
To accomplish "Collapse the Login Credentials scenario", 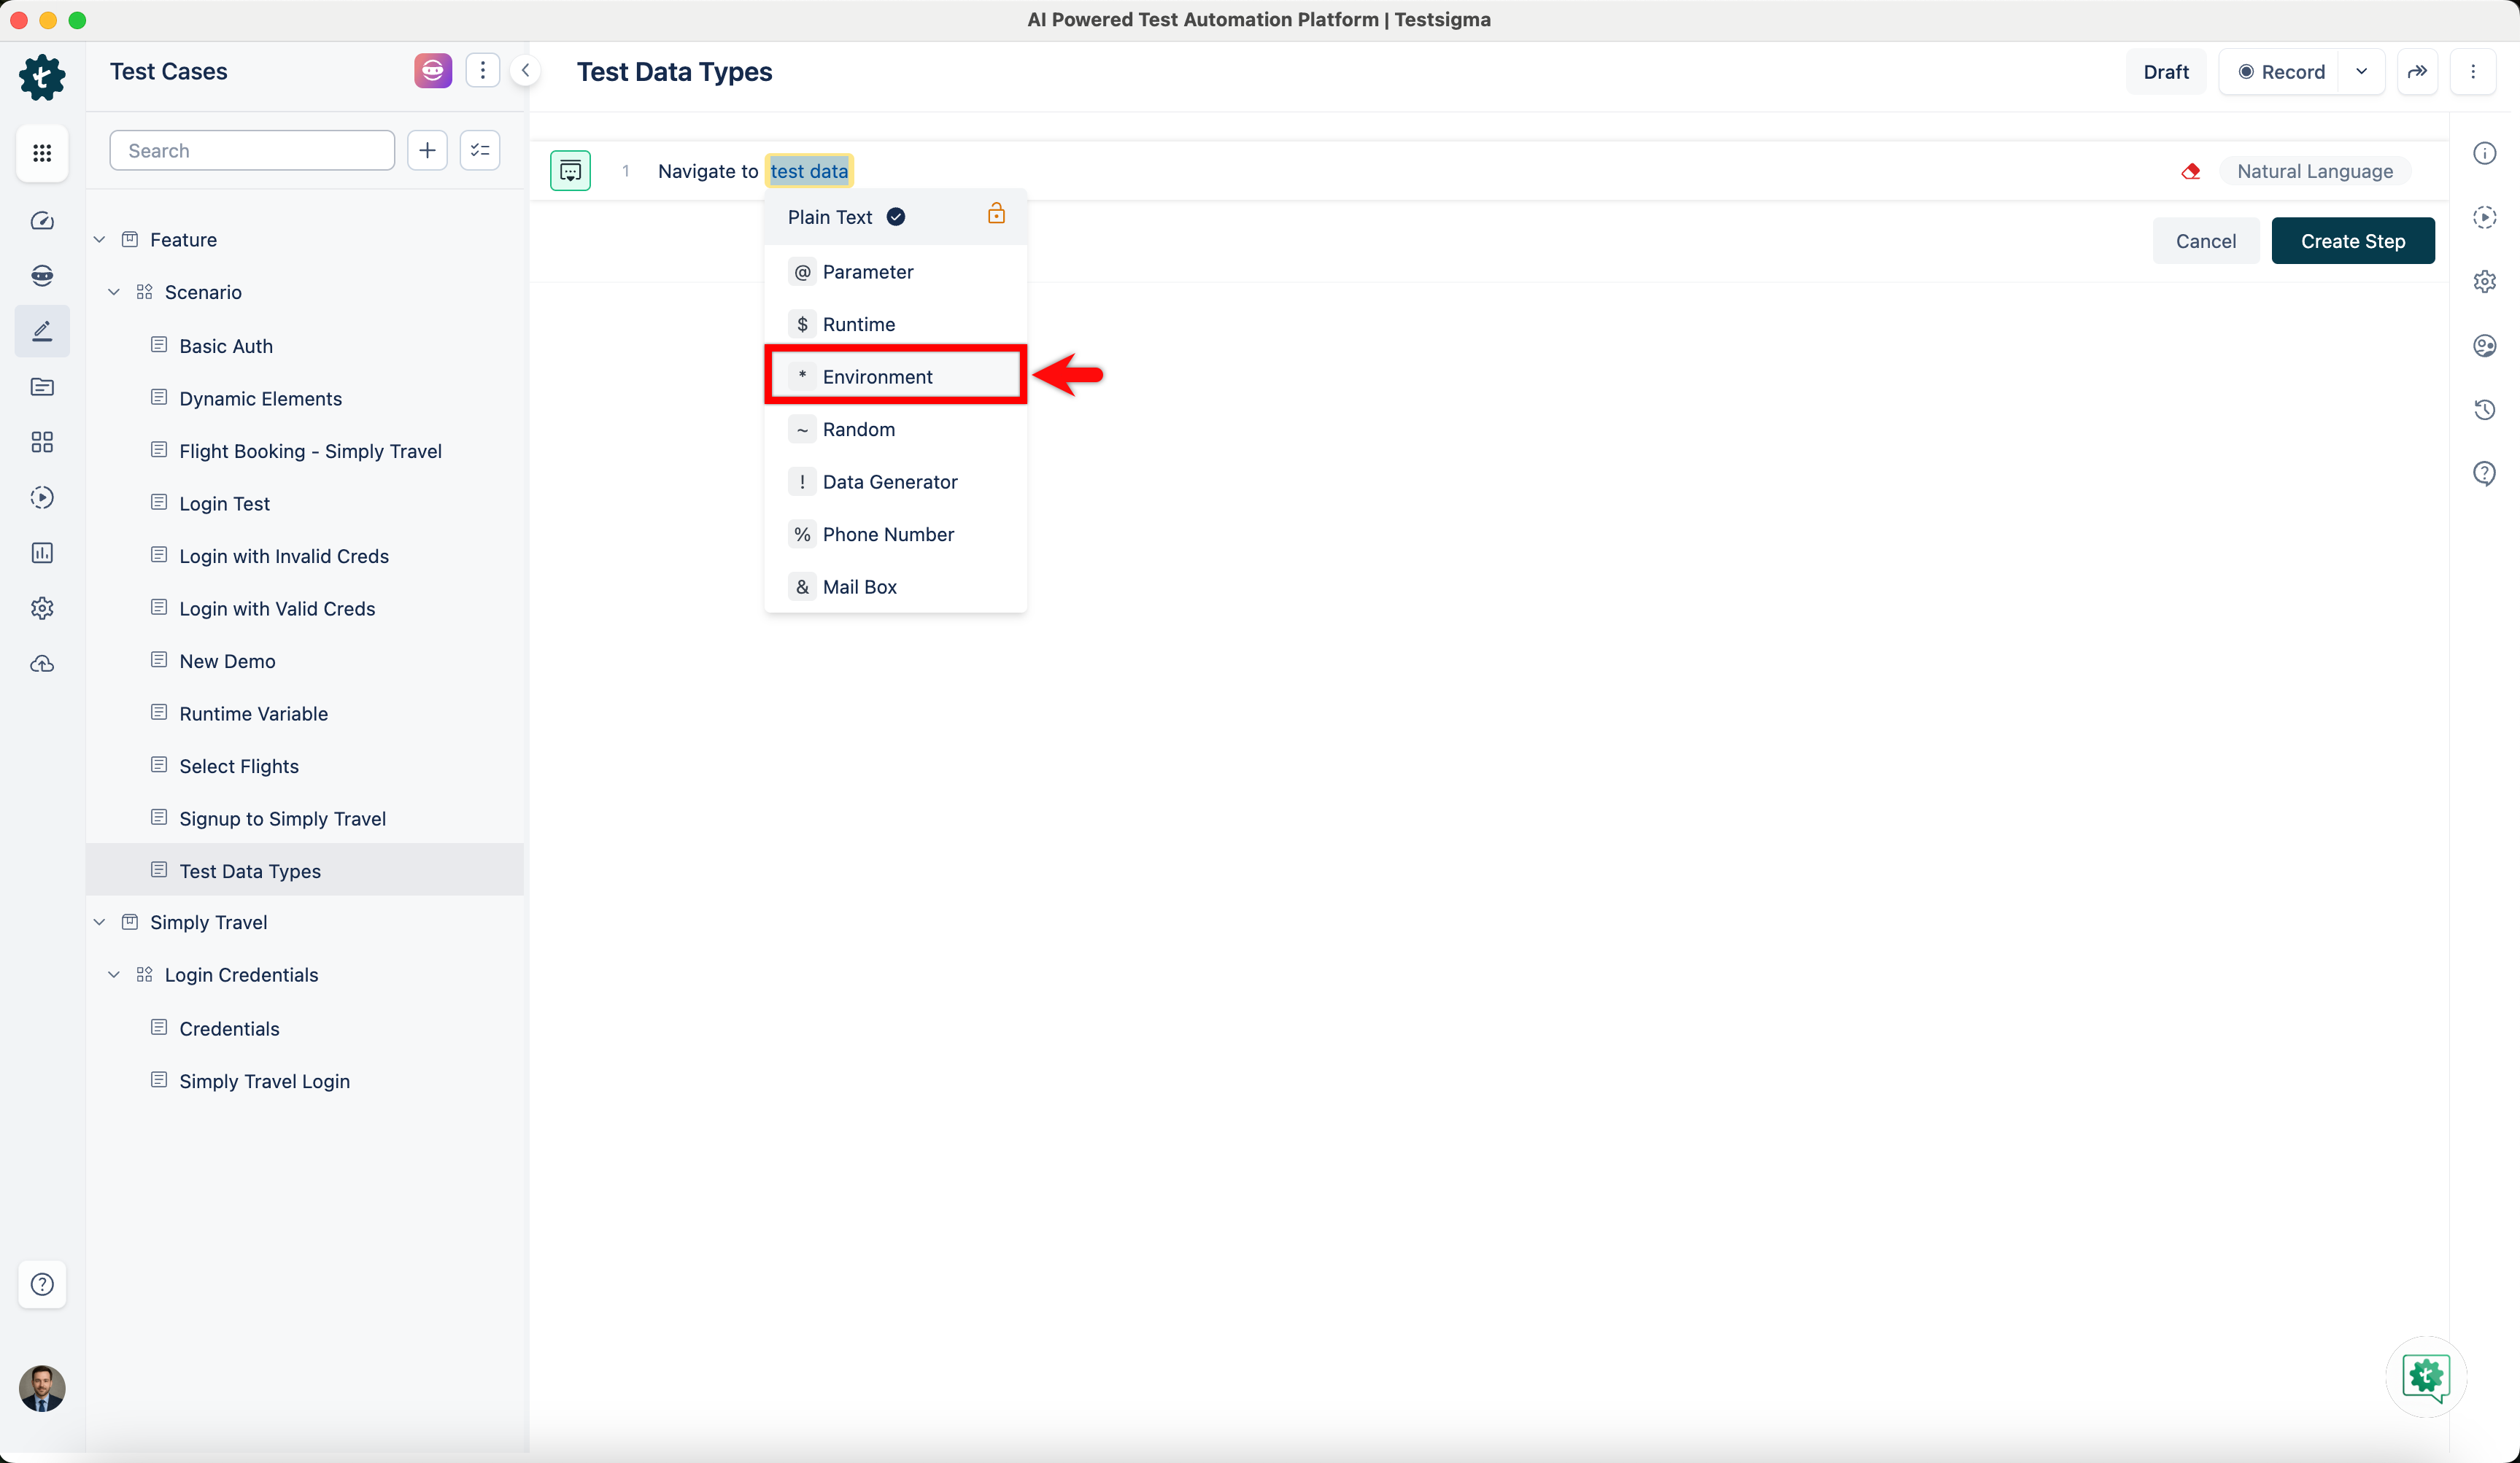I will (114, 974).
